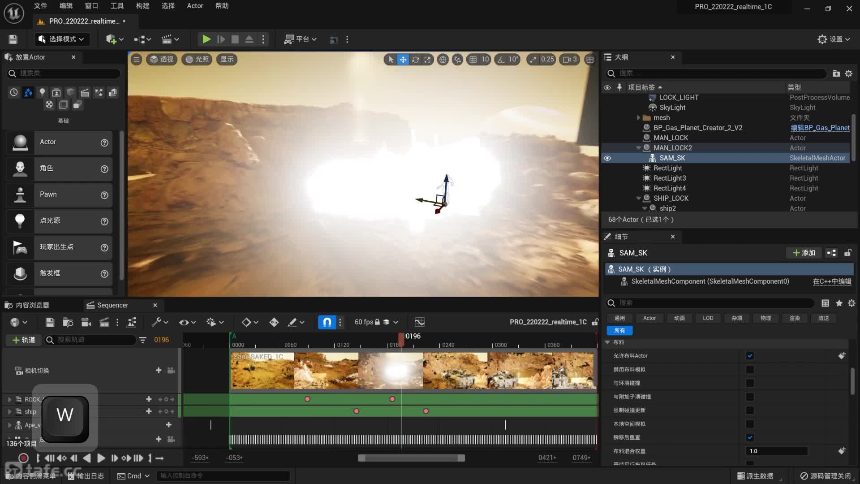Screen dimensions: 860x484
Task: Open the 构建 menu
Action: 142,6
